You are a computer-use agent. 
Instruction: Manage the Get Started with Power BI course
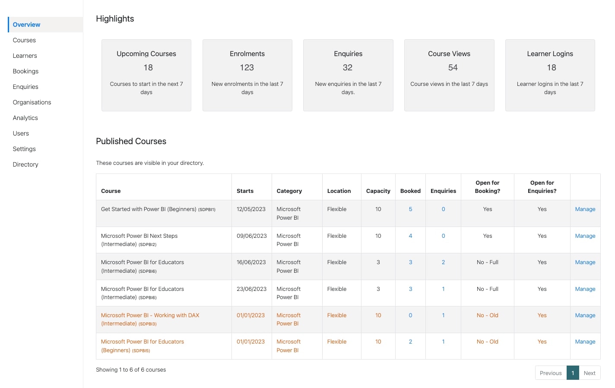[x=585, y=209]
